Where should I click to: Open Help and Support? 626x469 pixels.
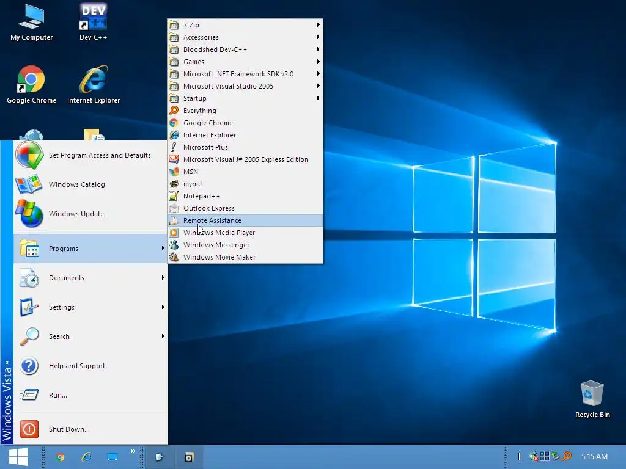tap(90, 366)
